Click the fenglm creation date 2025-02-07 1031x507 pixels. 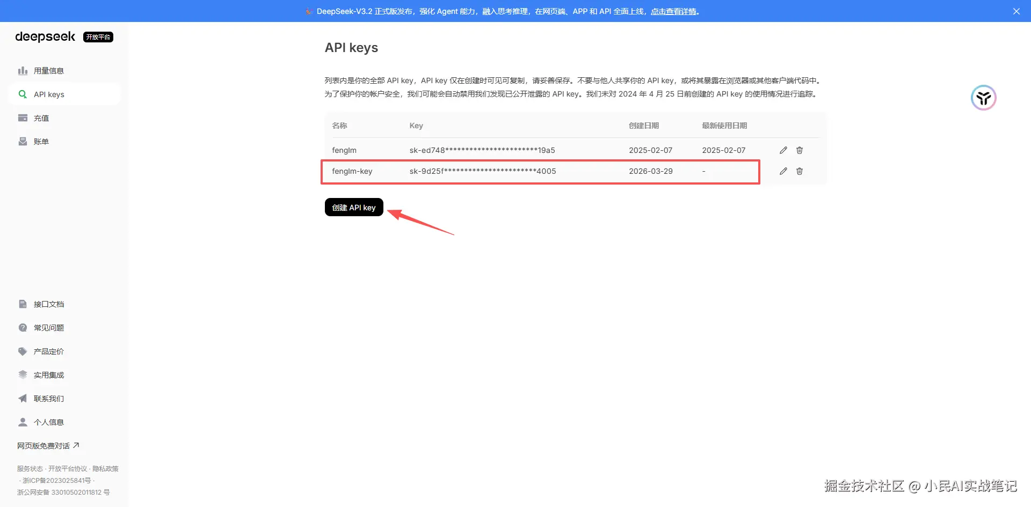click(651, 150)
